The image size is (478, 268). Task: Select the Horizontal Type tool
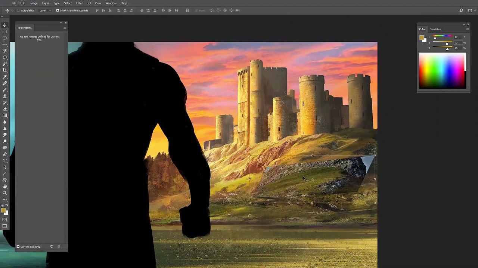(5, 160)
